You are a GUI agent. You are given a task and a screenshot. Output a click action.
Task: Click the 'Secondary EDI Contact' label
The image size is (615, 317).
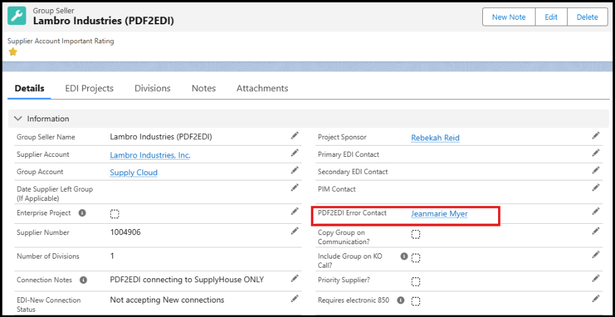click(x=353, y=172)
